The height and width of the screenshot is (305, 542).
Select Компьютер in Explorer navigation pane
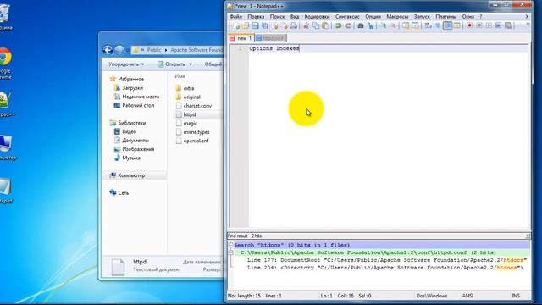(131, 175)
